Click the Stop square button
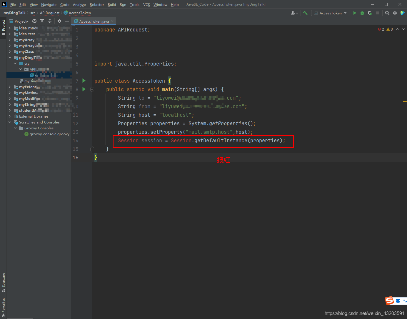The height and width of the screenshot is (319, 407). pyautogui.click(x=378, y=13)
